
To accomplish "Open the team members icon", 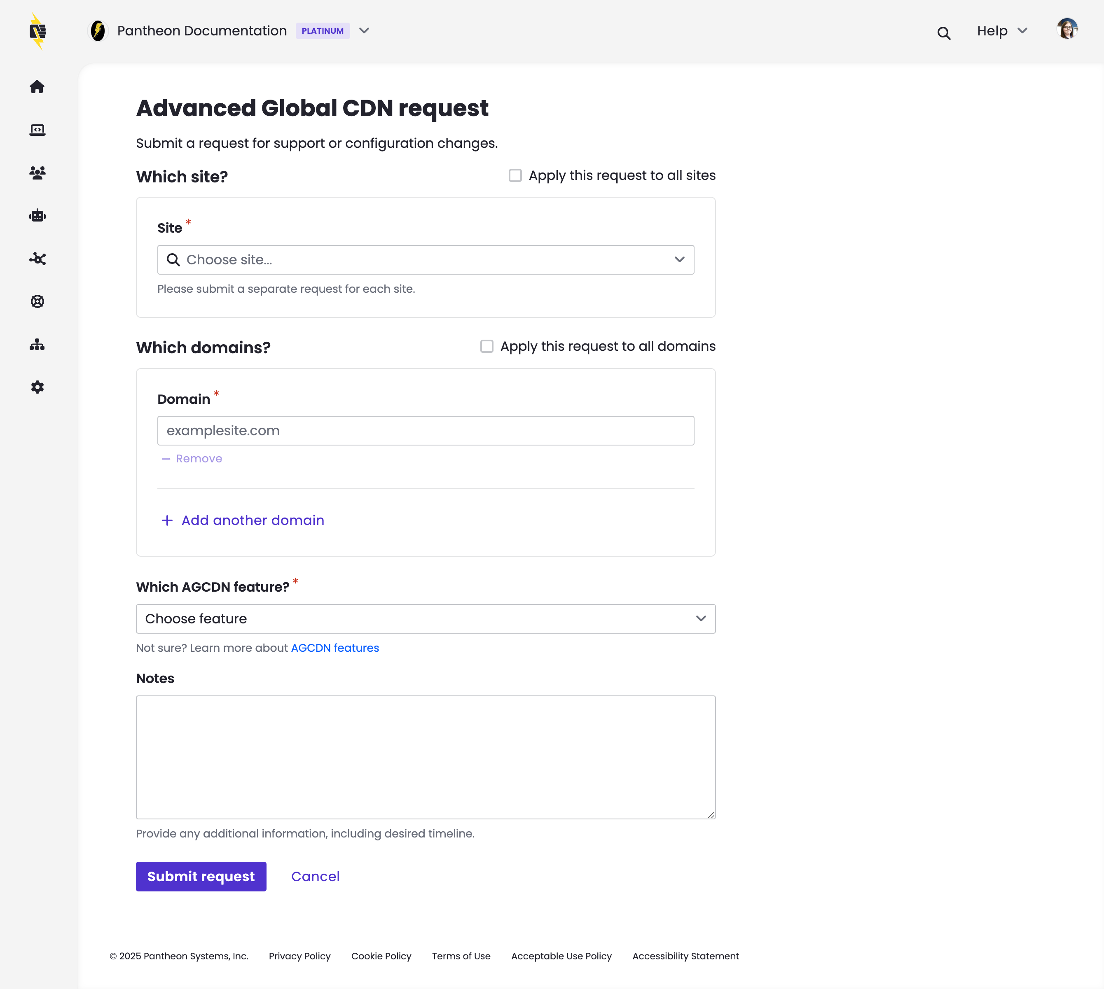I will (37, 172).
